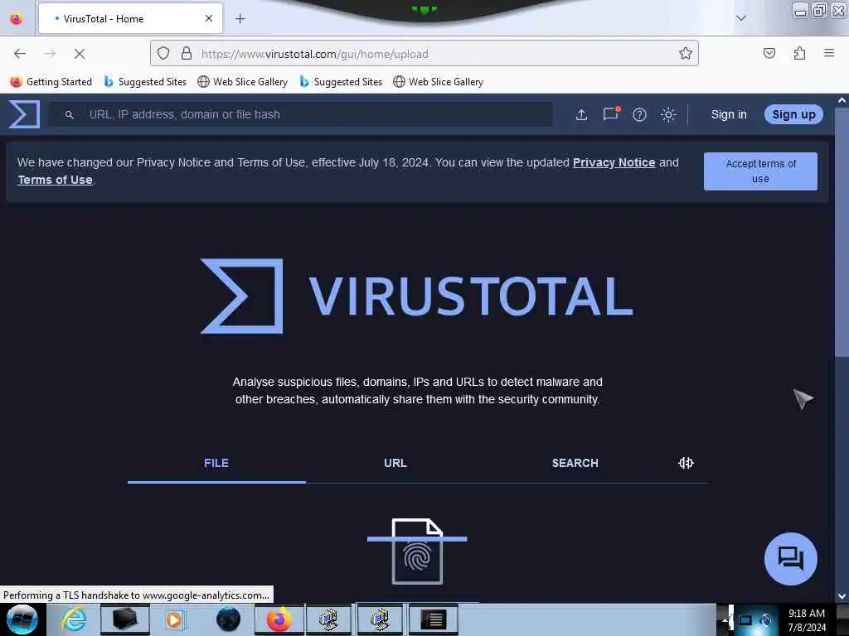Viewport: 849px width, 636px height.
Task: Open the notifications chat icon with red dot
Action: click(611, 114)
